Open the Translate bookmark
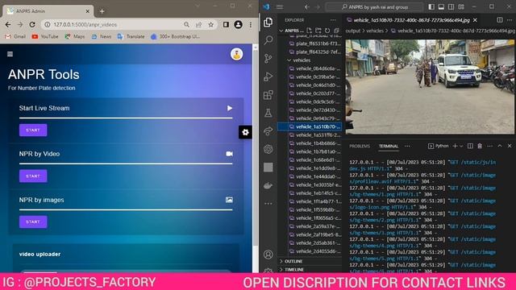This screenshot has width=516, height=290. click(131, 36)
